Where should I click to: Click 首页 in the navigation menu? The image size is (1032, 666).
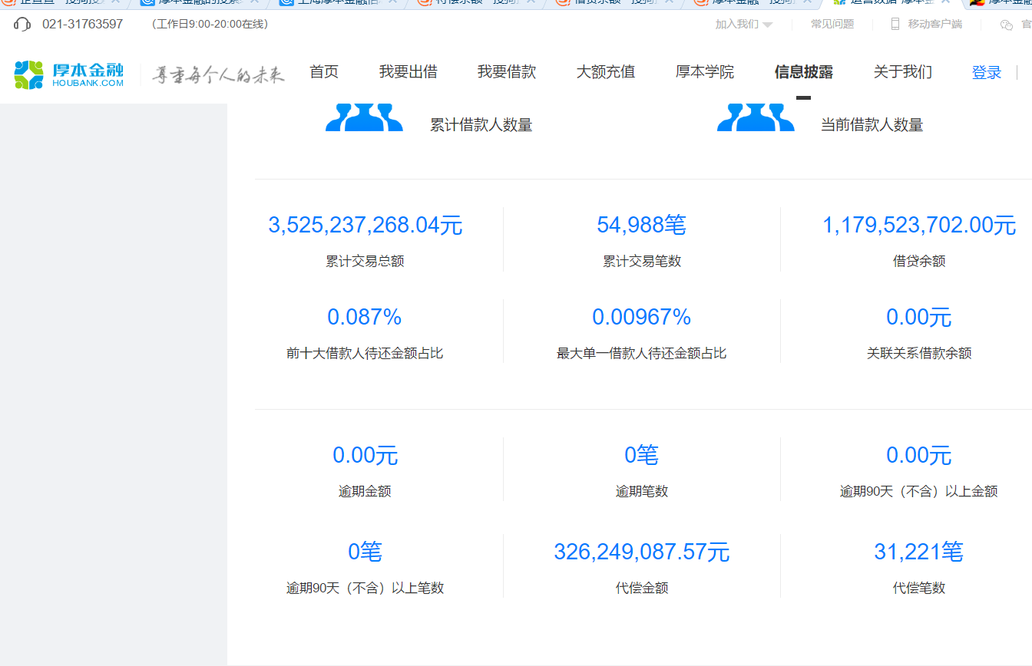tap(323, 71)
